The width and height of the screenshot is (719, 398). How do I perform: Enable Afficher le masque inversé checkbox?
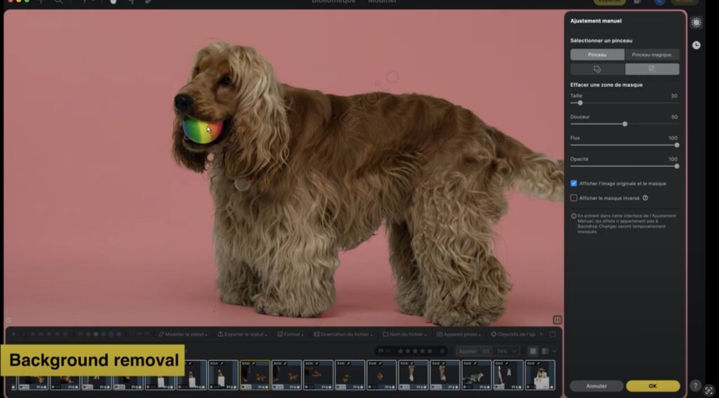click(x=574, y=198)
